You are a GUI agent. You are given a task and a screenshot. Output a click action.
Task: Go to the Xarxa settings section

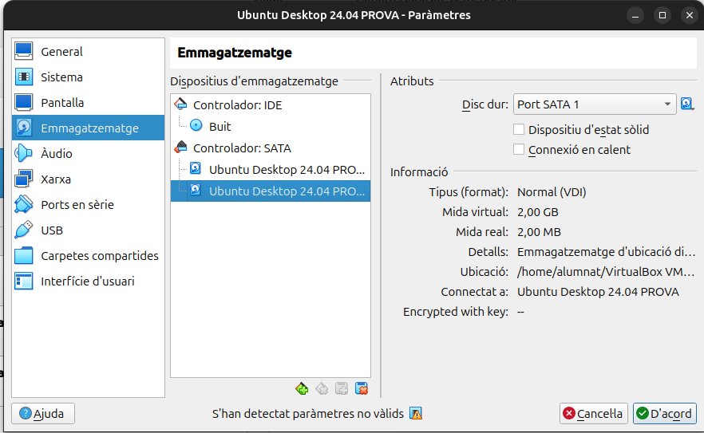click(56, 179)
